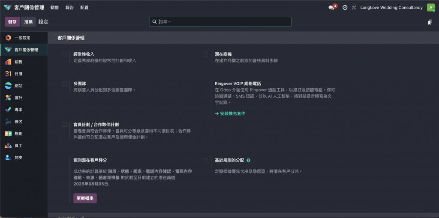Select the 客戶關係管理 sidebar icon
439x218 pixels.
point(8,50)
